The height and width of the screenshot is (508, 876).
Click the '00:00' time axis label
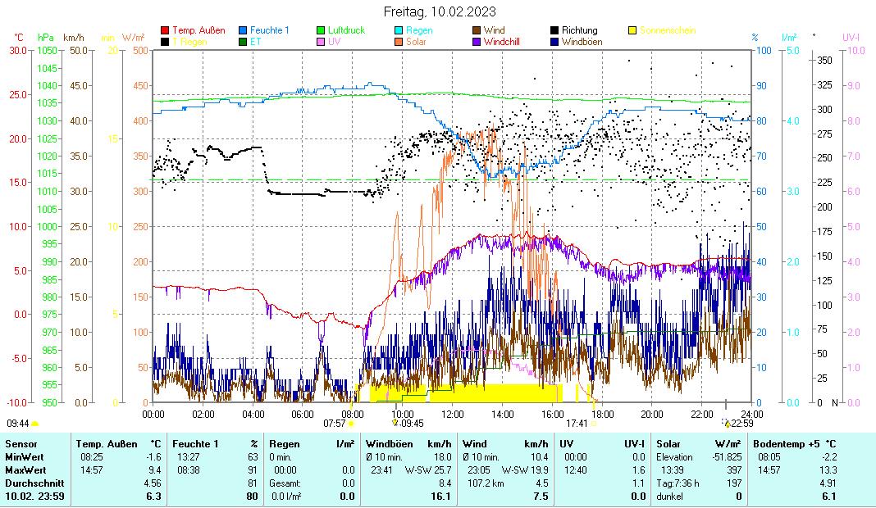(x=153, y=415)
